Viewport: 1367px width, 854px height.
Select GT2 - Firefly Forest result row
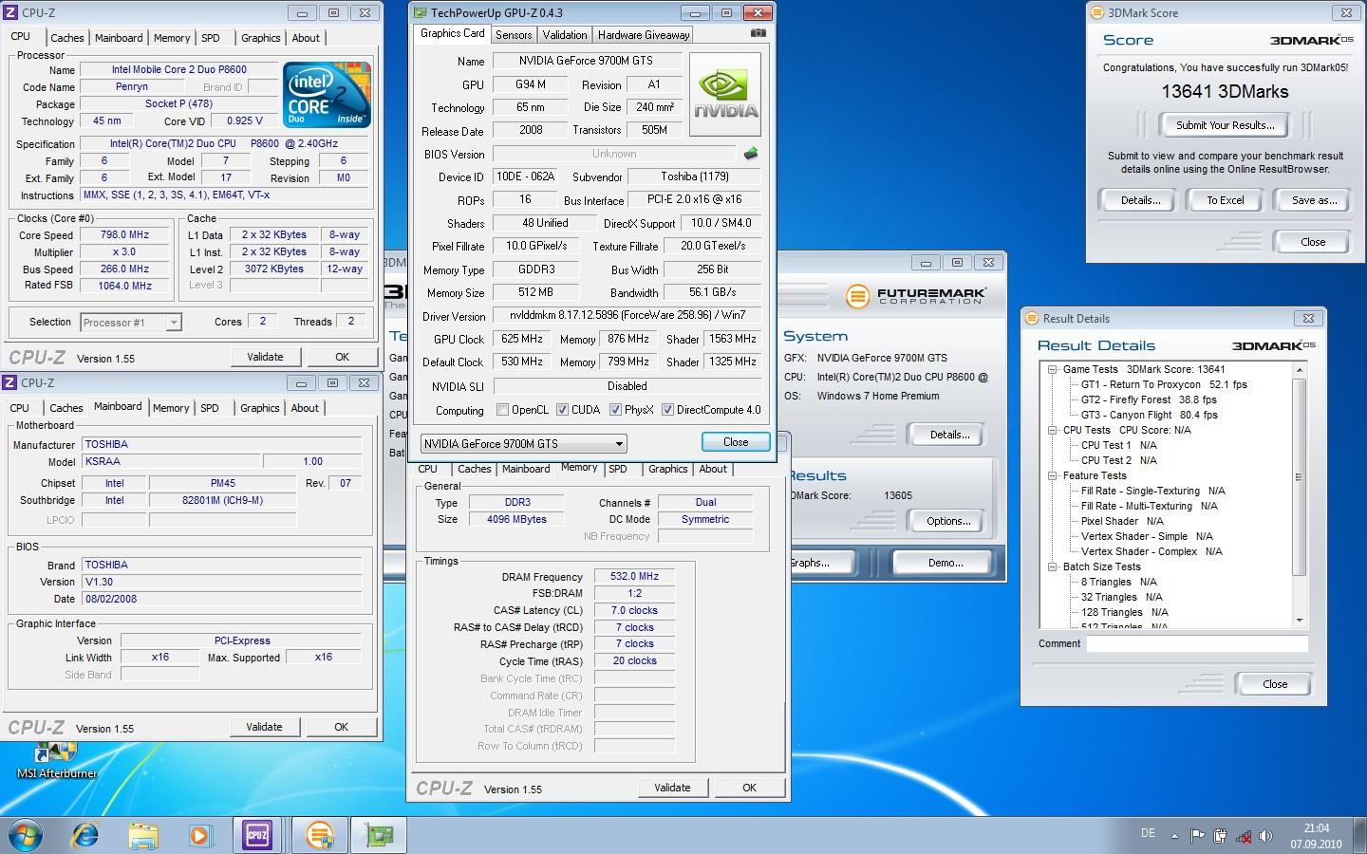(1149, 399)
